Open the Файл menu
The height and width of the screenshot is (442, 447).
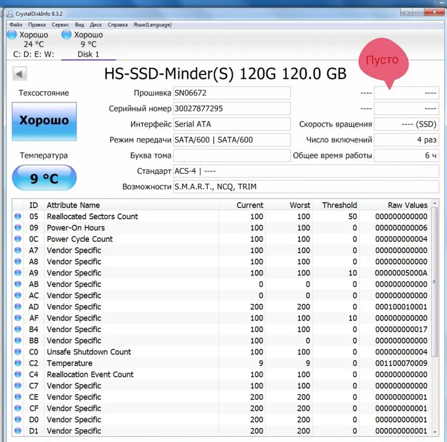15,25
